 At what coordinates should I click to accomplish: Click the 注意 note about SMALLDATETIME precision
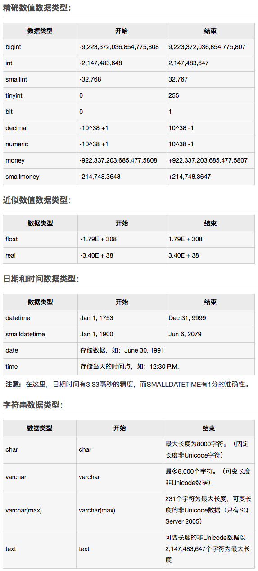coord(127,385)
